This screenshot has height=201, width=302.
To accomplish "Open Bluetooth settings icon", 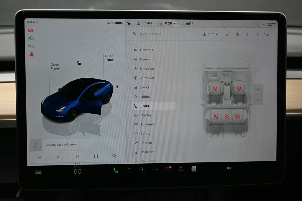I will point(257,34).
